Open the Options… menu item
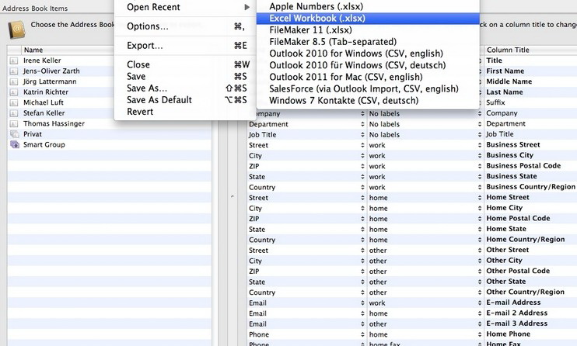Screen dimensions: 577x346 point(185,26)
